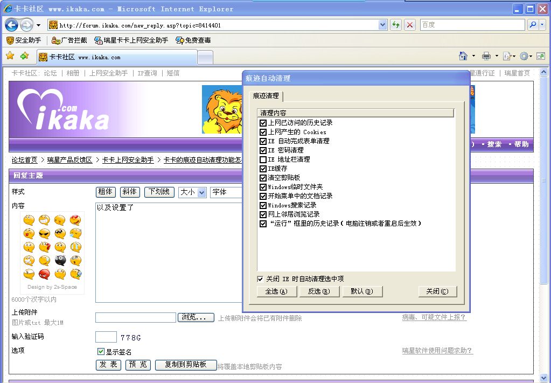
Task: Uncheck 关闭 IE 时自动清理选中项
Action: (x=260, y=279)
